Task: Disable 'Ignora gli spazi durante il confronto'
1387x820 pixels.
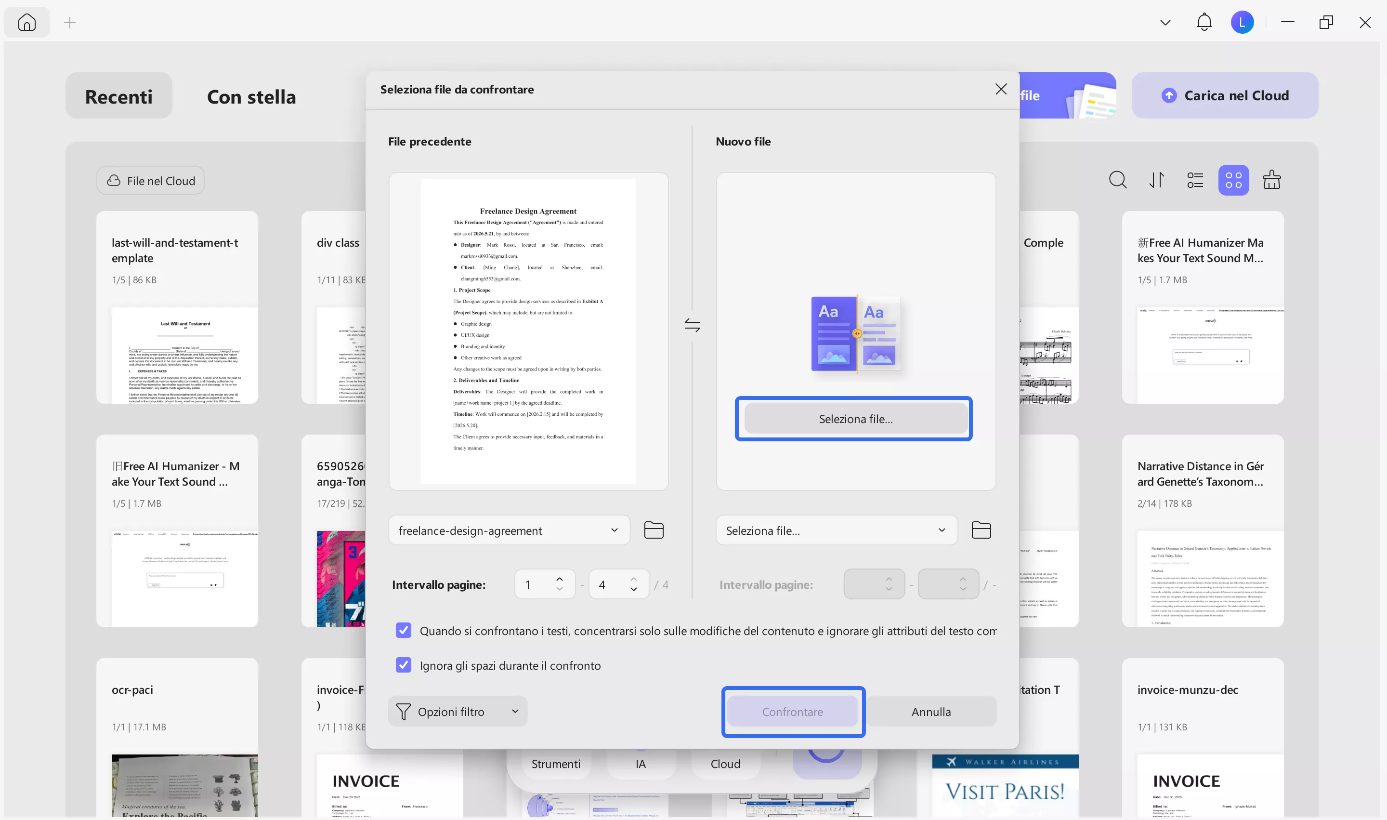Action: tap(404, 665)
